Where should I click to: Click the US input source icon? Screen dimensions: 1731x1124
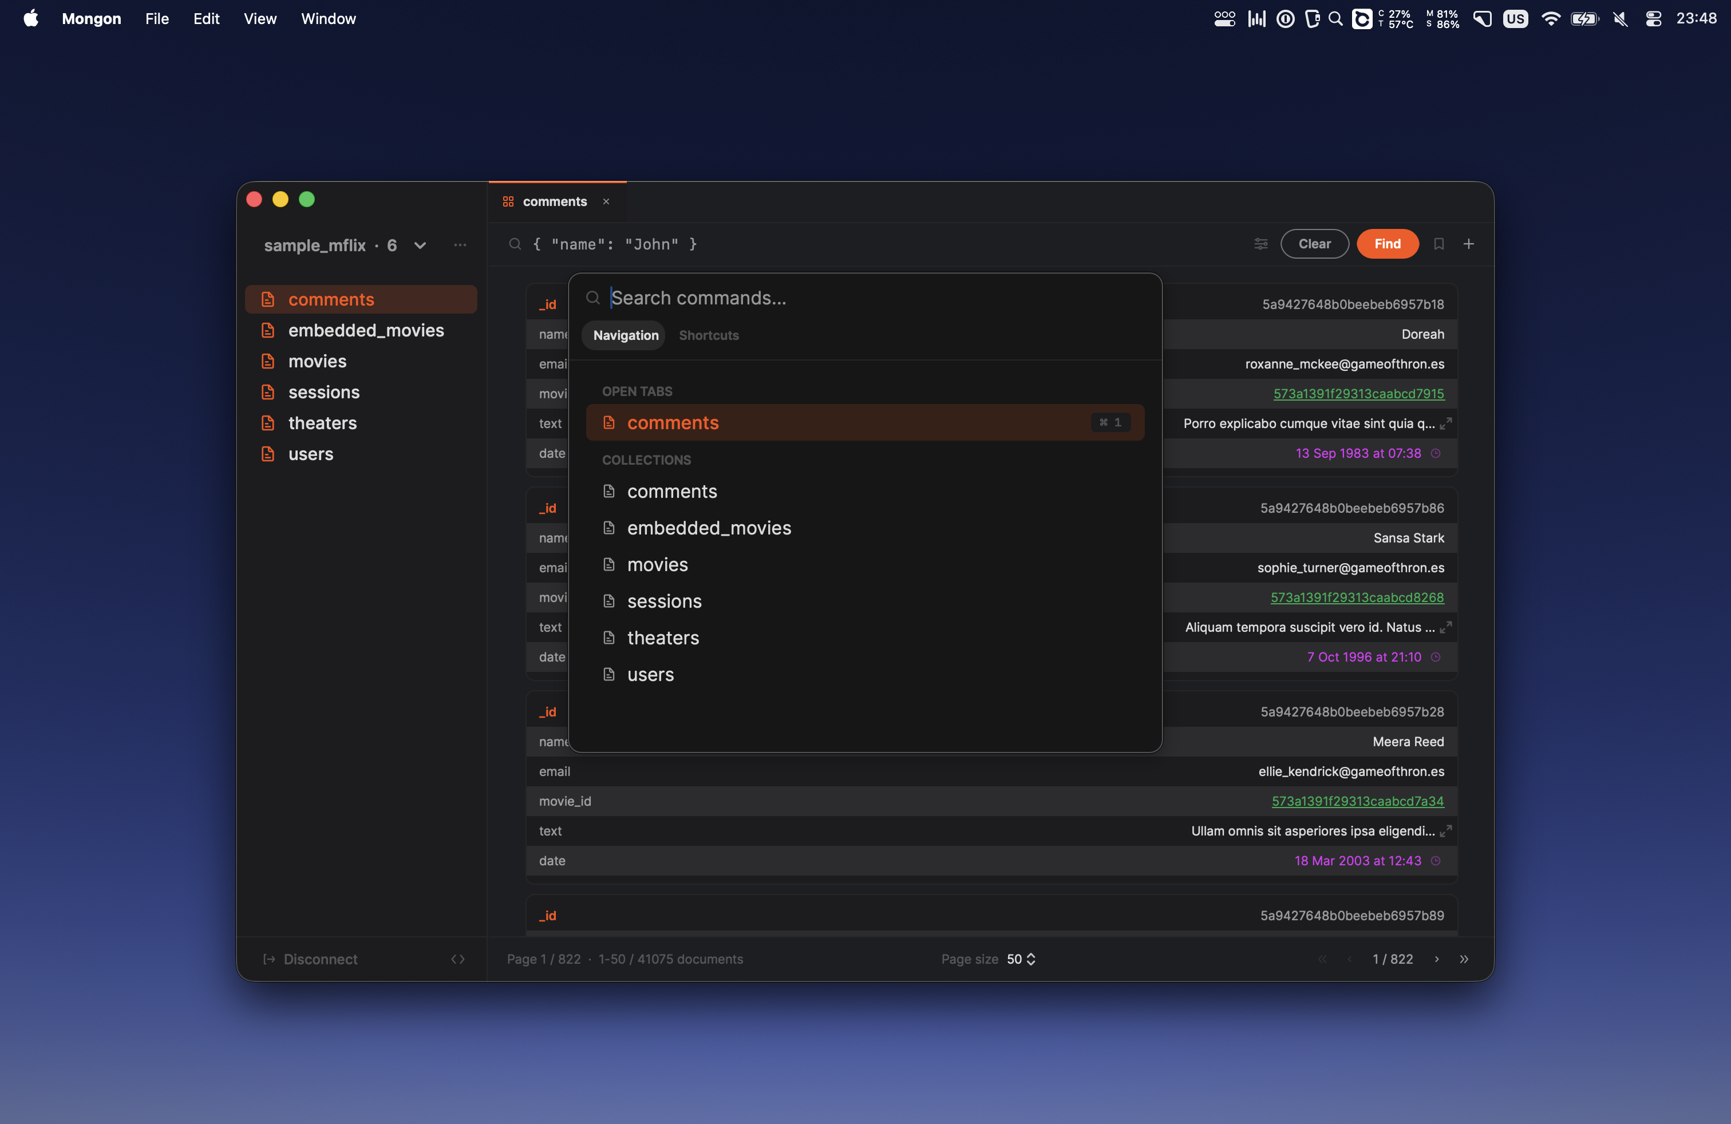(1515, 19)
